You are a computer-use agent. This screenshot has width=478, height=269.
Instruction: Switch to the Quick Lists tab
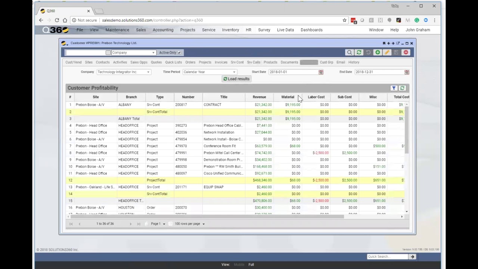[173, 62]
